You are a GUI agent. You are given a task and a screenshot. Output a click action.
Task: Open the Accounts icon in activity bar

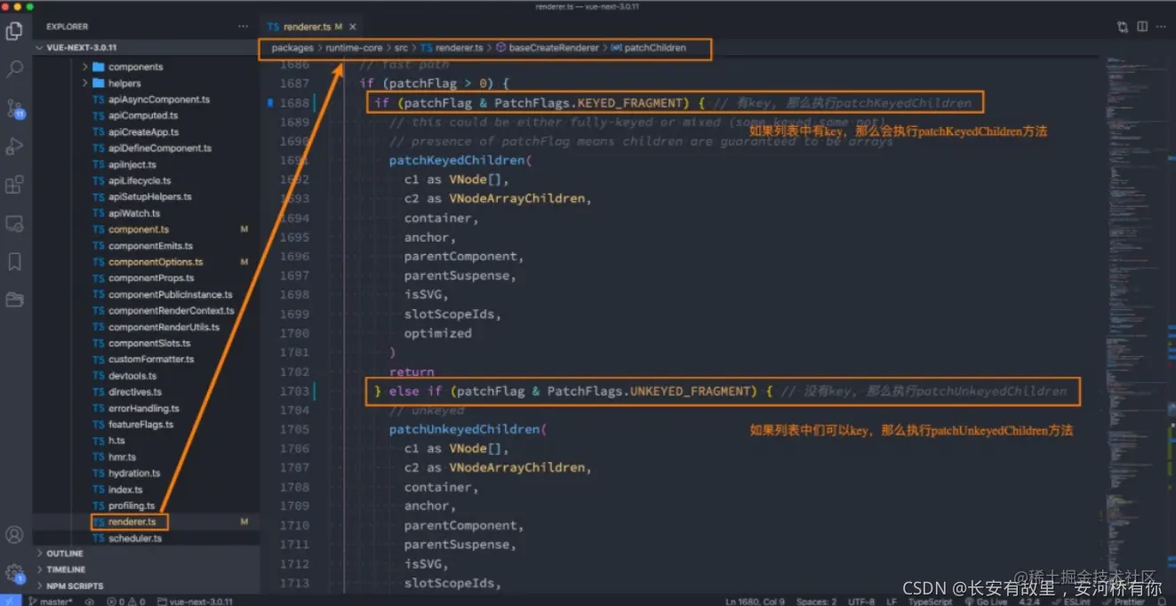tap(14, 535)
